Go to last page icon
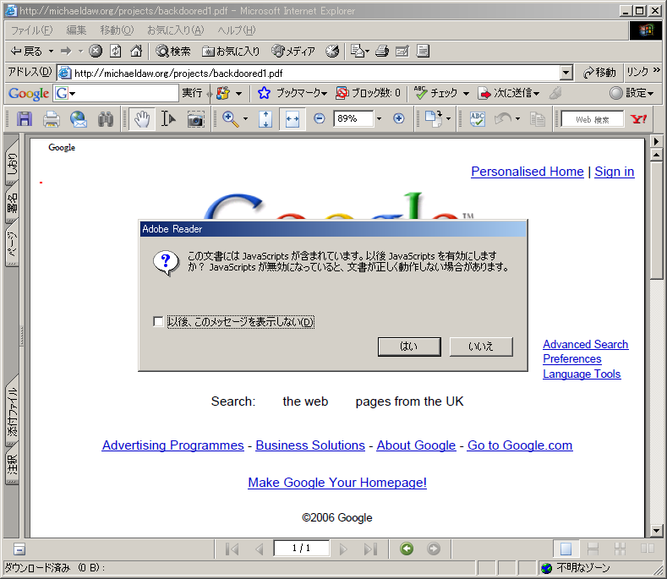667x579 pixels. (370, 549)
